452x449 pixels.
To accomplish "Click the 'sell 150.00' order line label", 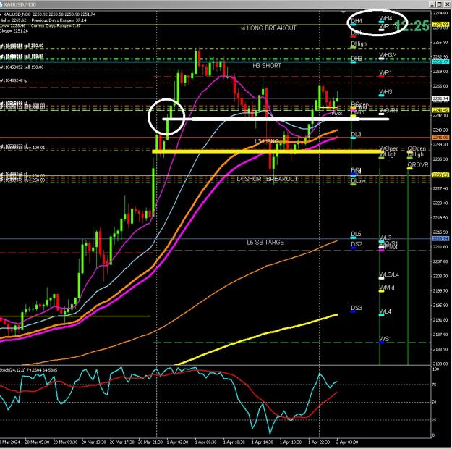I will (x=22, y=67).
